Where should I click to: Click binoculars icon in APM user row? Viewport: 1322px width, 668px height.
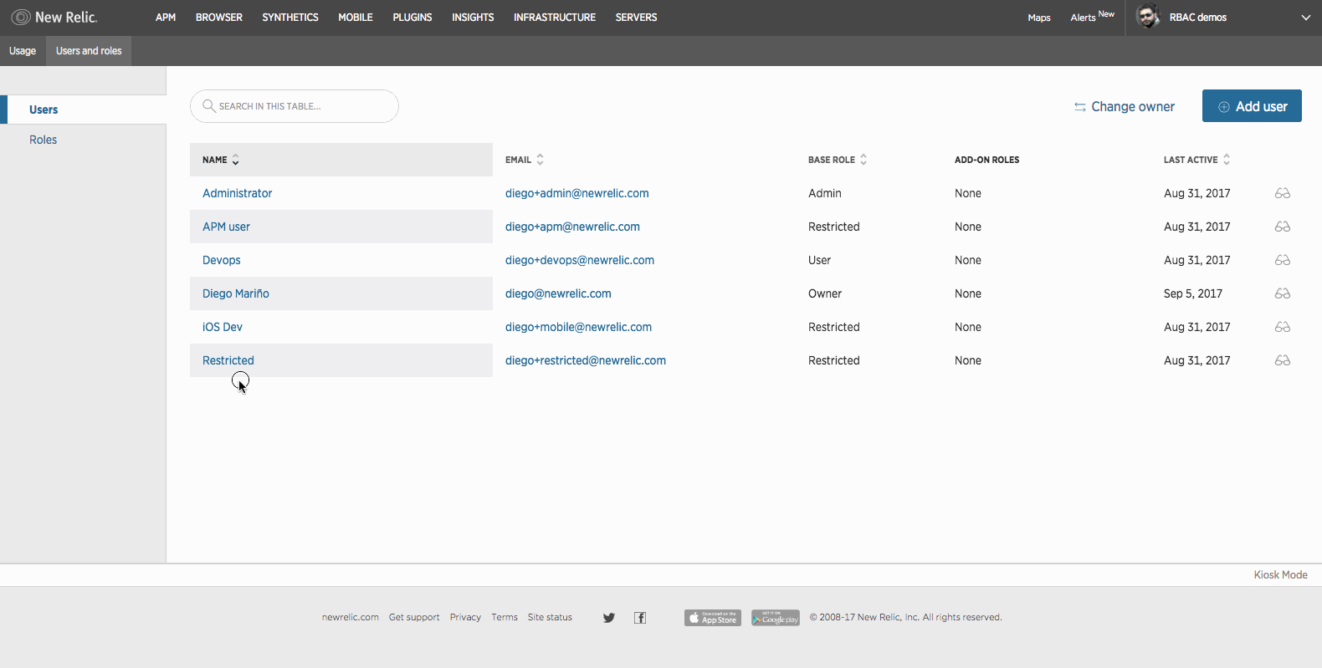click(x=1282, y=227)
